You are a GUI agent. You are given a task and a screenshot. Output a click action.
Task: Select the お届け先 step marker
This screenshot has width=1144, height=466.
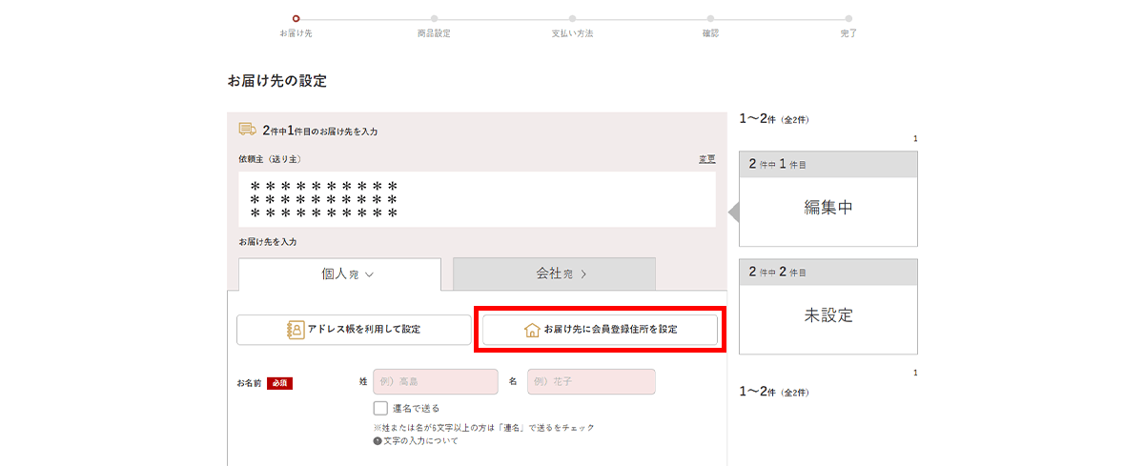[296, 18]
